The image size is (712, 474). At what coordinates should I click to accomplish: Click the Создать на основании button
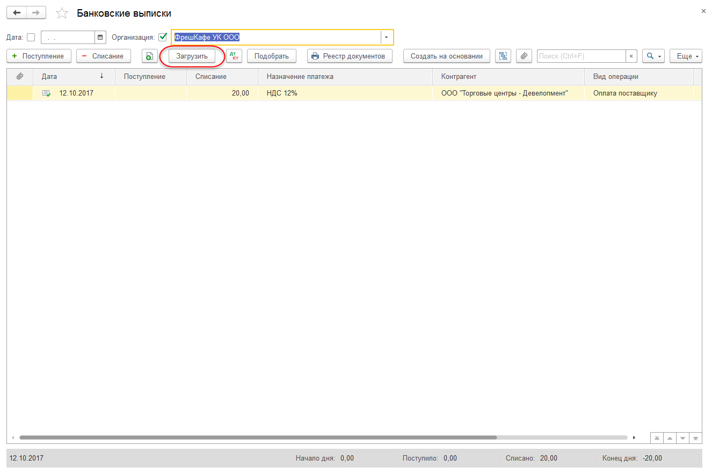click(447, 56)
